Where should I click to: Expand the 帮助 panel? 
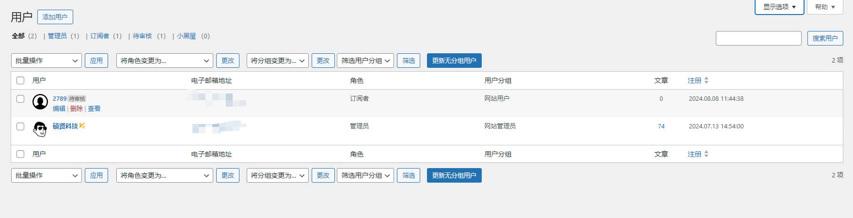tap(825, 7)
